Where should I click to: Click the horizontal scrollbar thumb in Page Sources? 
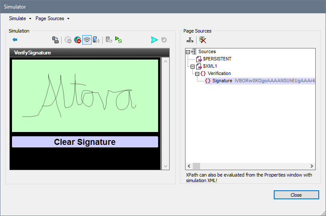click(x=196, y=166)
